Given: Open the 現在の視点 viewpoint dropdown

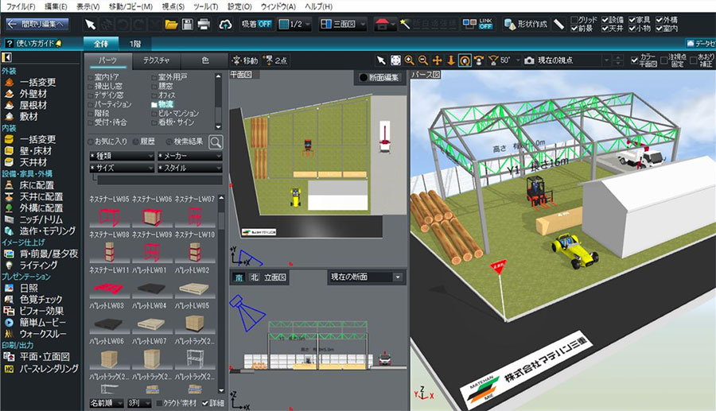Looking at the screenshot, I should [579, 60].
